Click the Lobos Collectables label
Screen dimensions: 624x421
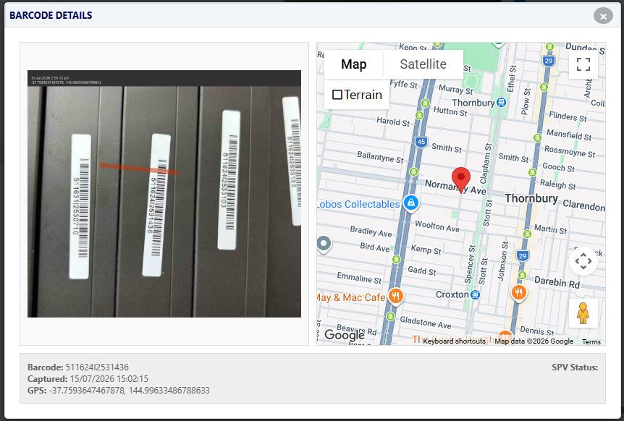tap(358, 204)
